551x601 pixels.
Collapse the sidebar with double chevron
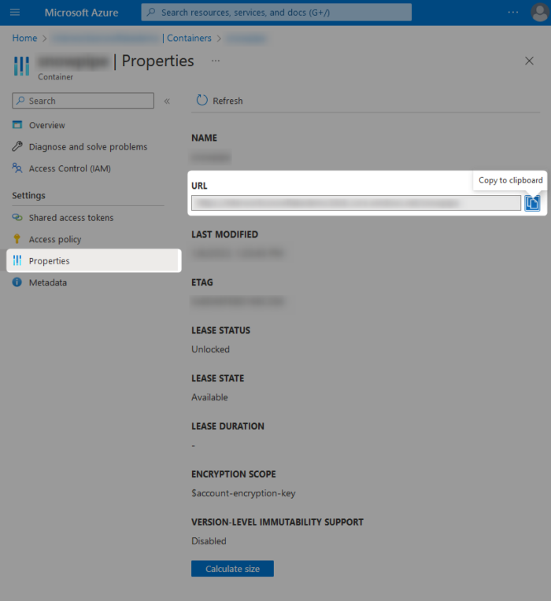(167, 101)
